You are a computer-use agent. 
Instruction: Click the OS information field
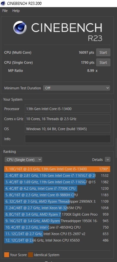pos(68,129)
